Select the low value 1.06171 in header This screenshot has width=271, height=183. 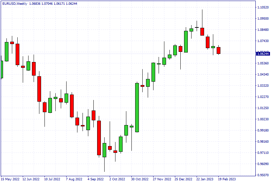pos(59,4)
